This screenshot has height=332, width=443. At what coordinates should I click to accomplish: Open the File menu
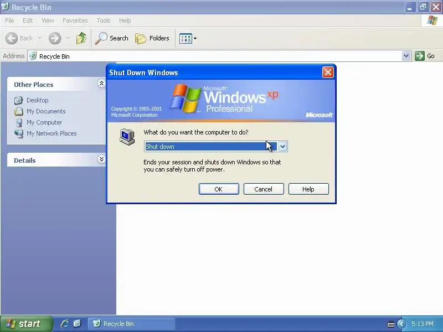click(9, 20)
